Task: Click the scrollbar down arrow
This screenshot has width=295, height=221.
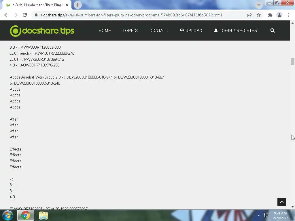Action: (x=292, y=207)
